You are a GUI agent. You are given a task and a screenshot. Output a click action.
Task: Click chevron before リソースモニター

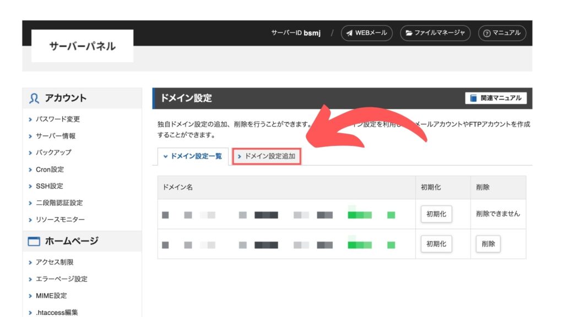[x=30, y=220]
